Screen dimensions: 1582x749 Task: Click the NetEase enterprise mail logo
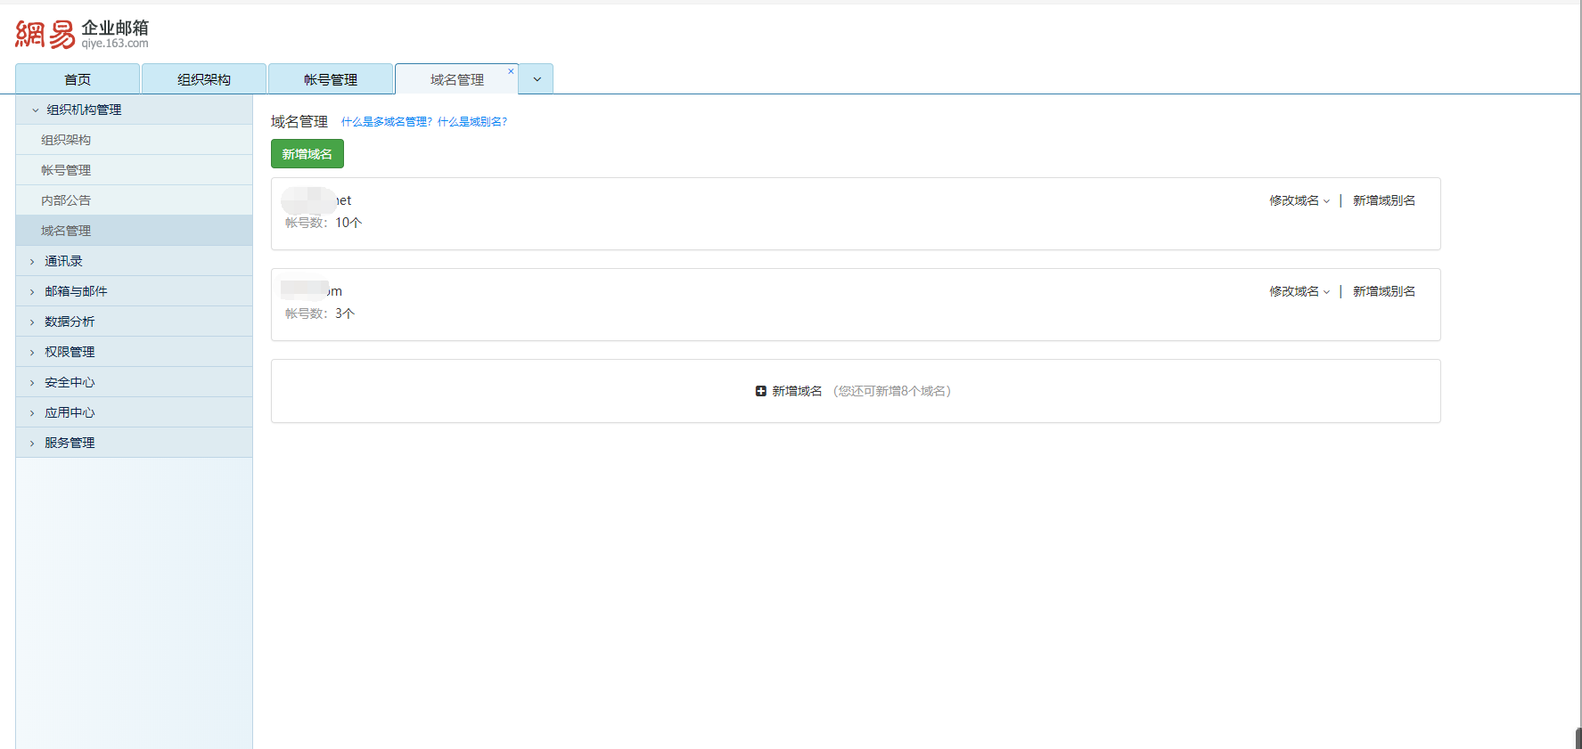pyautogui.click(x=82, y=34)
